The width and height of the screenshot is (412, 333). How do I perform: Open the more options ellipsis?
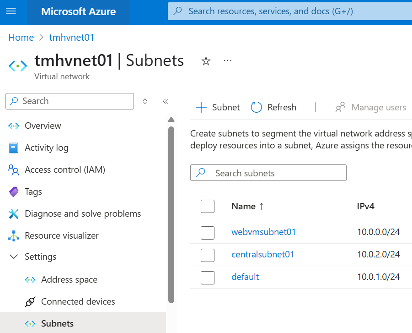click(228, 60)
